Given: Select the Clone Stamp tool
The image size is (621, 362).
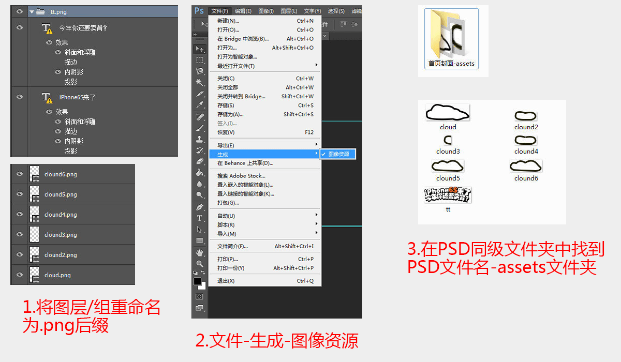Looking at the screenshot, I should (199, 140).
